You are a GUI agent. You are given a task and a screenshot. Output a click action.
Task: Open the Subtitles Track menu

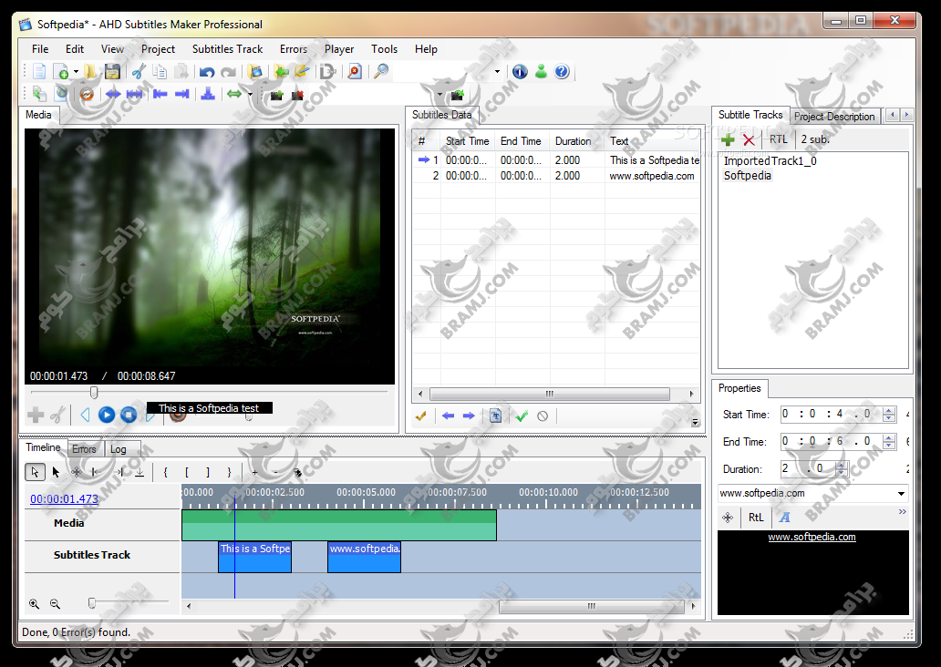pyautogui.click(x=227, y=49)
